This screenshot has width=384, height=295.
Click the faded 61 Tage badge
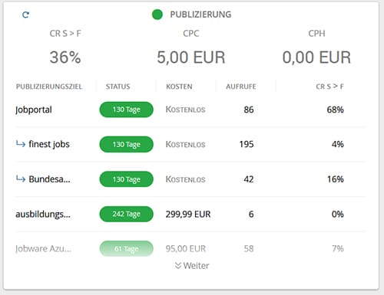tap(127, 248)
